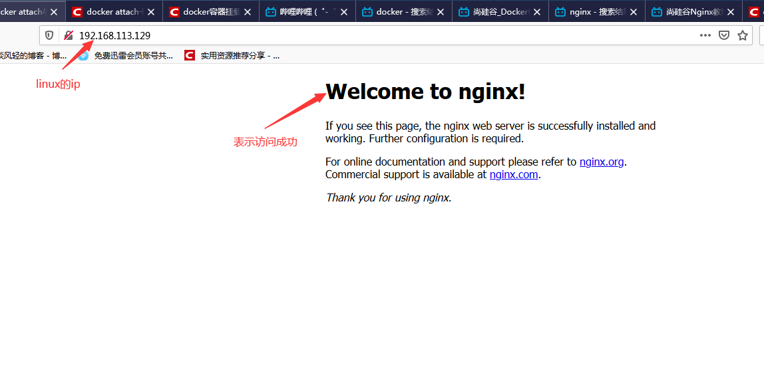Close the "docker attach-" tab
764x383 pixels.
coord(151,12)
